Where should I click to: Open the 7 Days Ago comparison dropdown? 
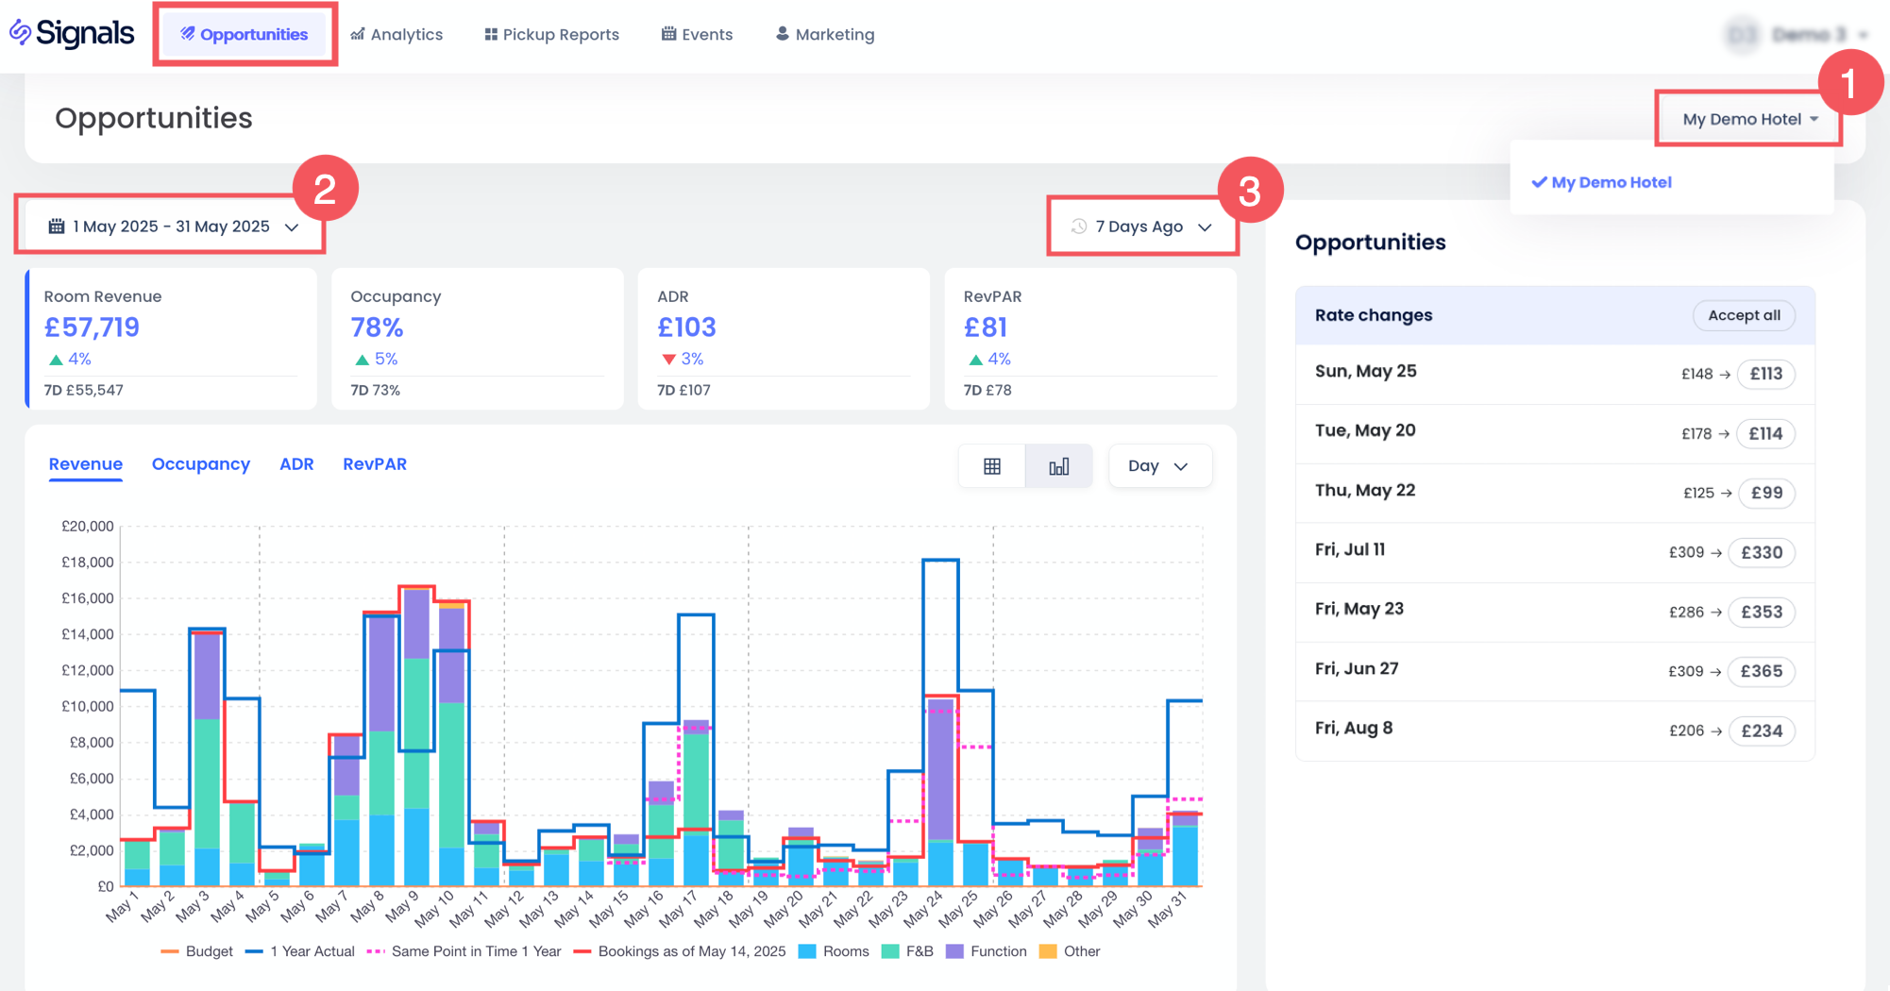pyautogui.click(x=1142, y=227)
